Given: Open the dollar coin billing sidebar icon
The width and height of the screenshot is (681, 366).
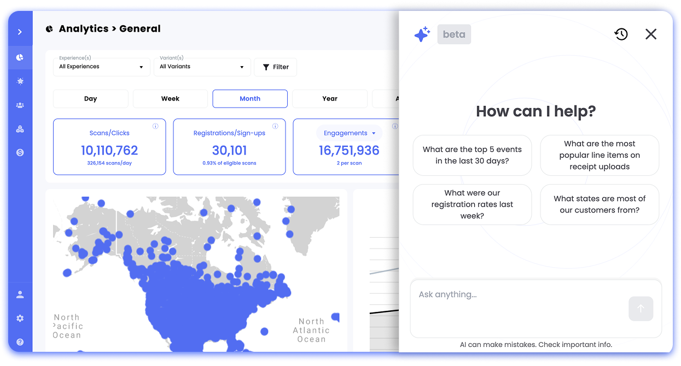Looking at the screenshot, I should coord(20,152).
